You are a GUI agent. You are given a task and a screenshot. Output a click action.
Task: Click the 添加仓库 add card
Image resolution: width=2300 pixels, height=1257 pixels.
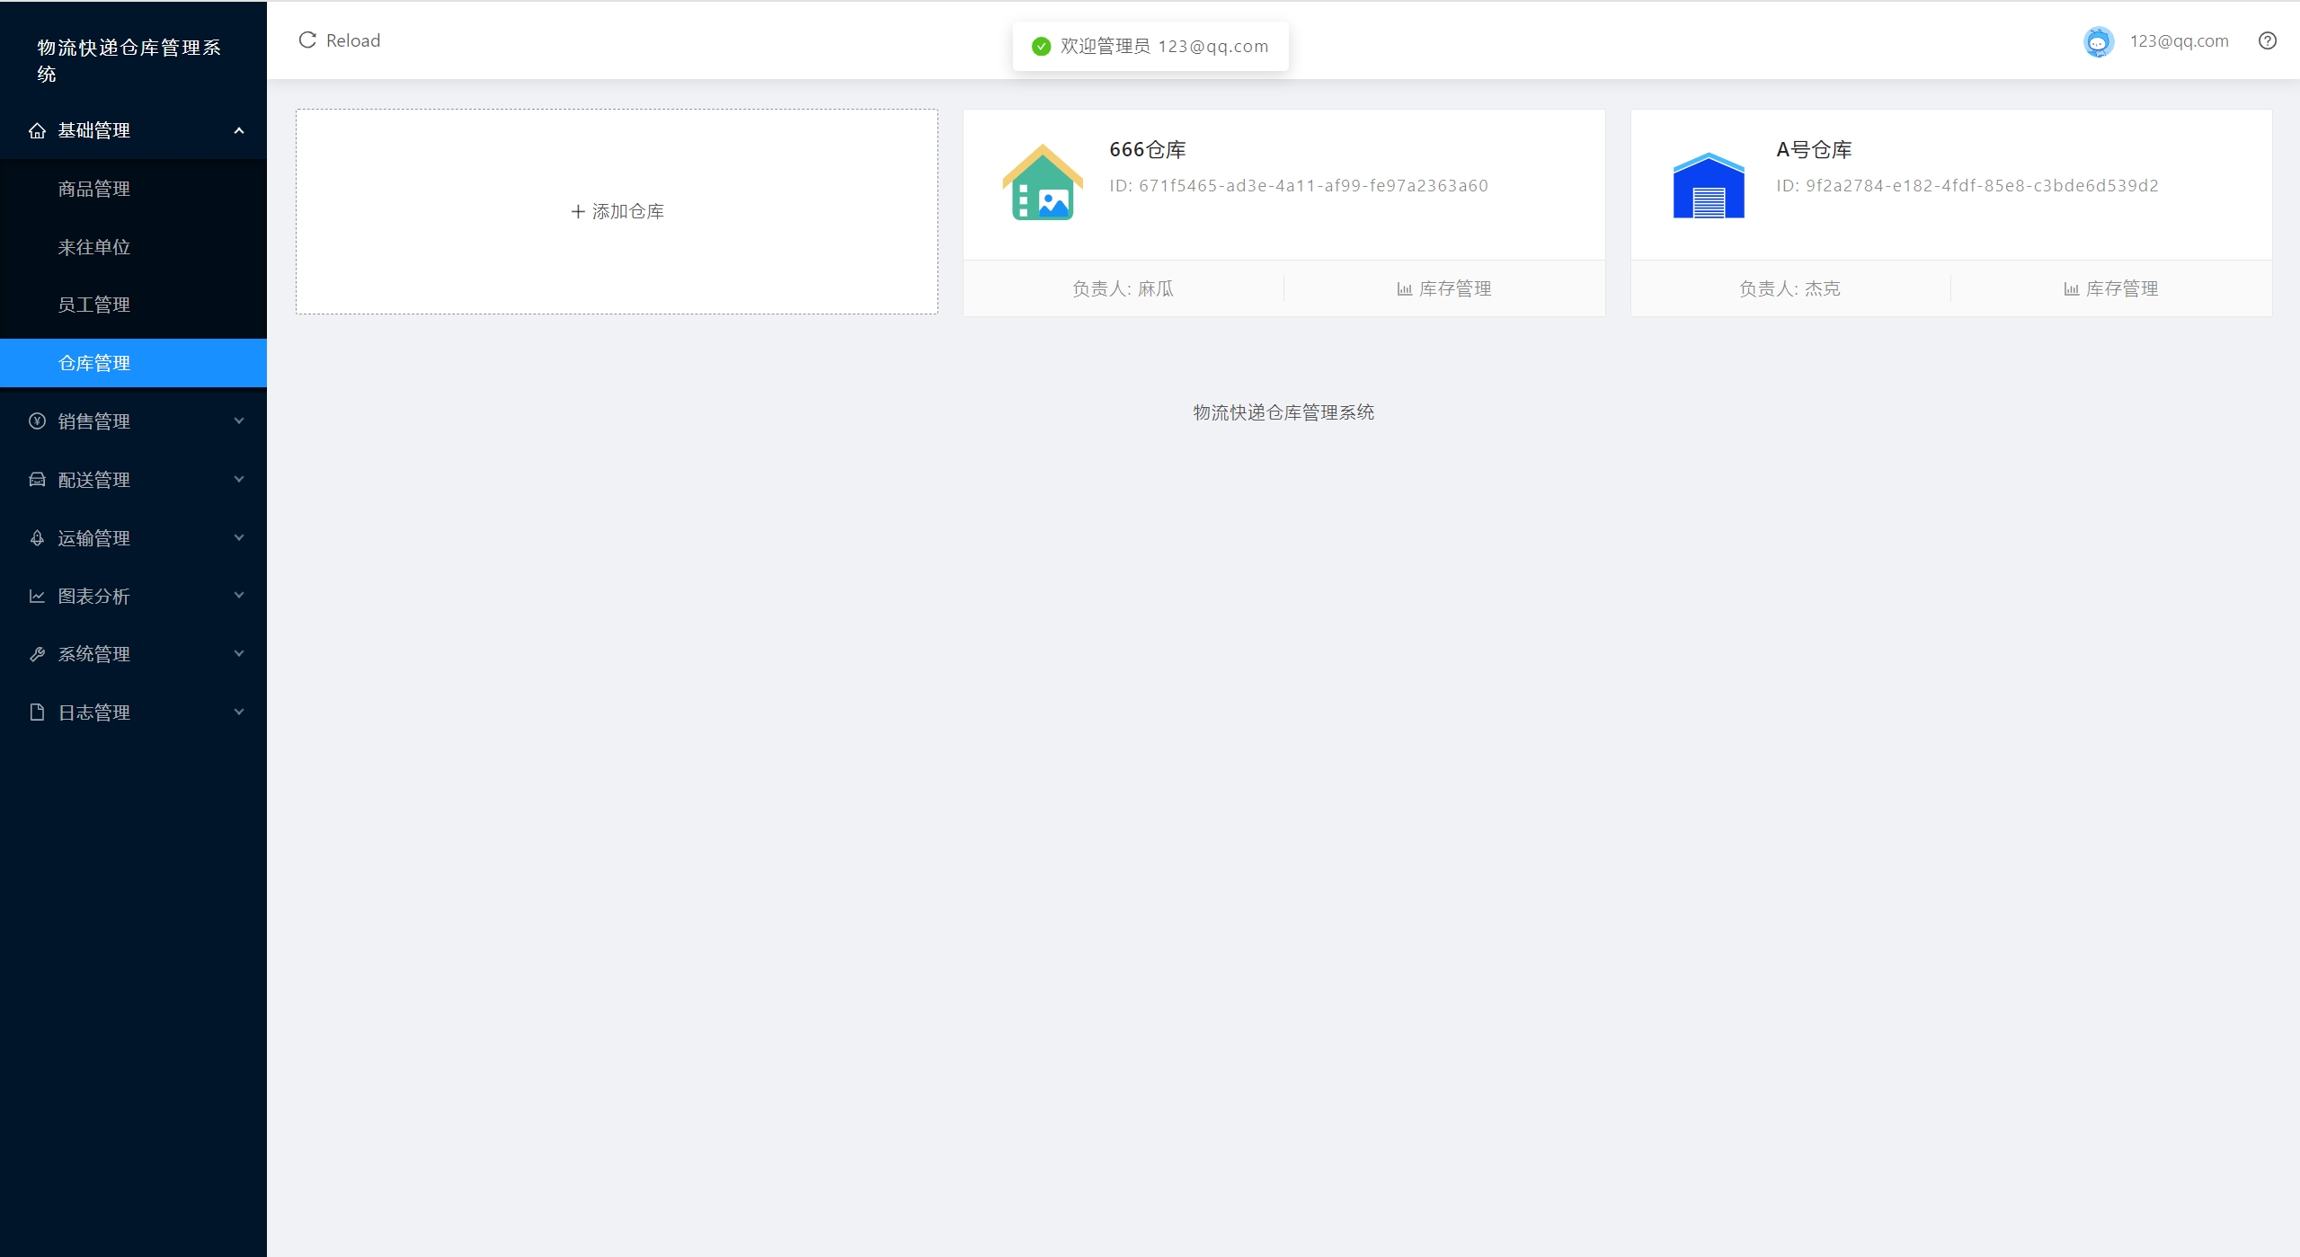click(617, 212)
